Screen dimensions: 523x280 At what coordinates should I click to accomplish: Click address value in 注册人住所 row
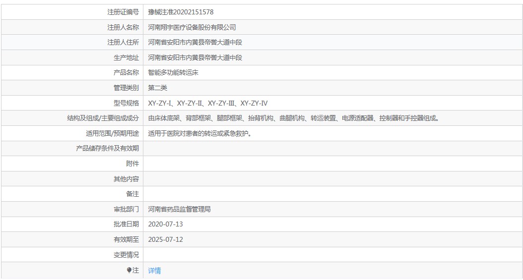tap(195, 42)
